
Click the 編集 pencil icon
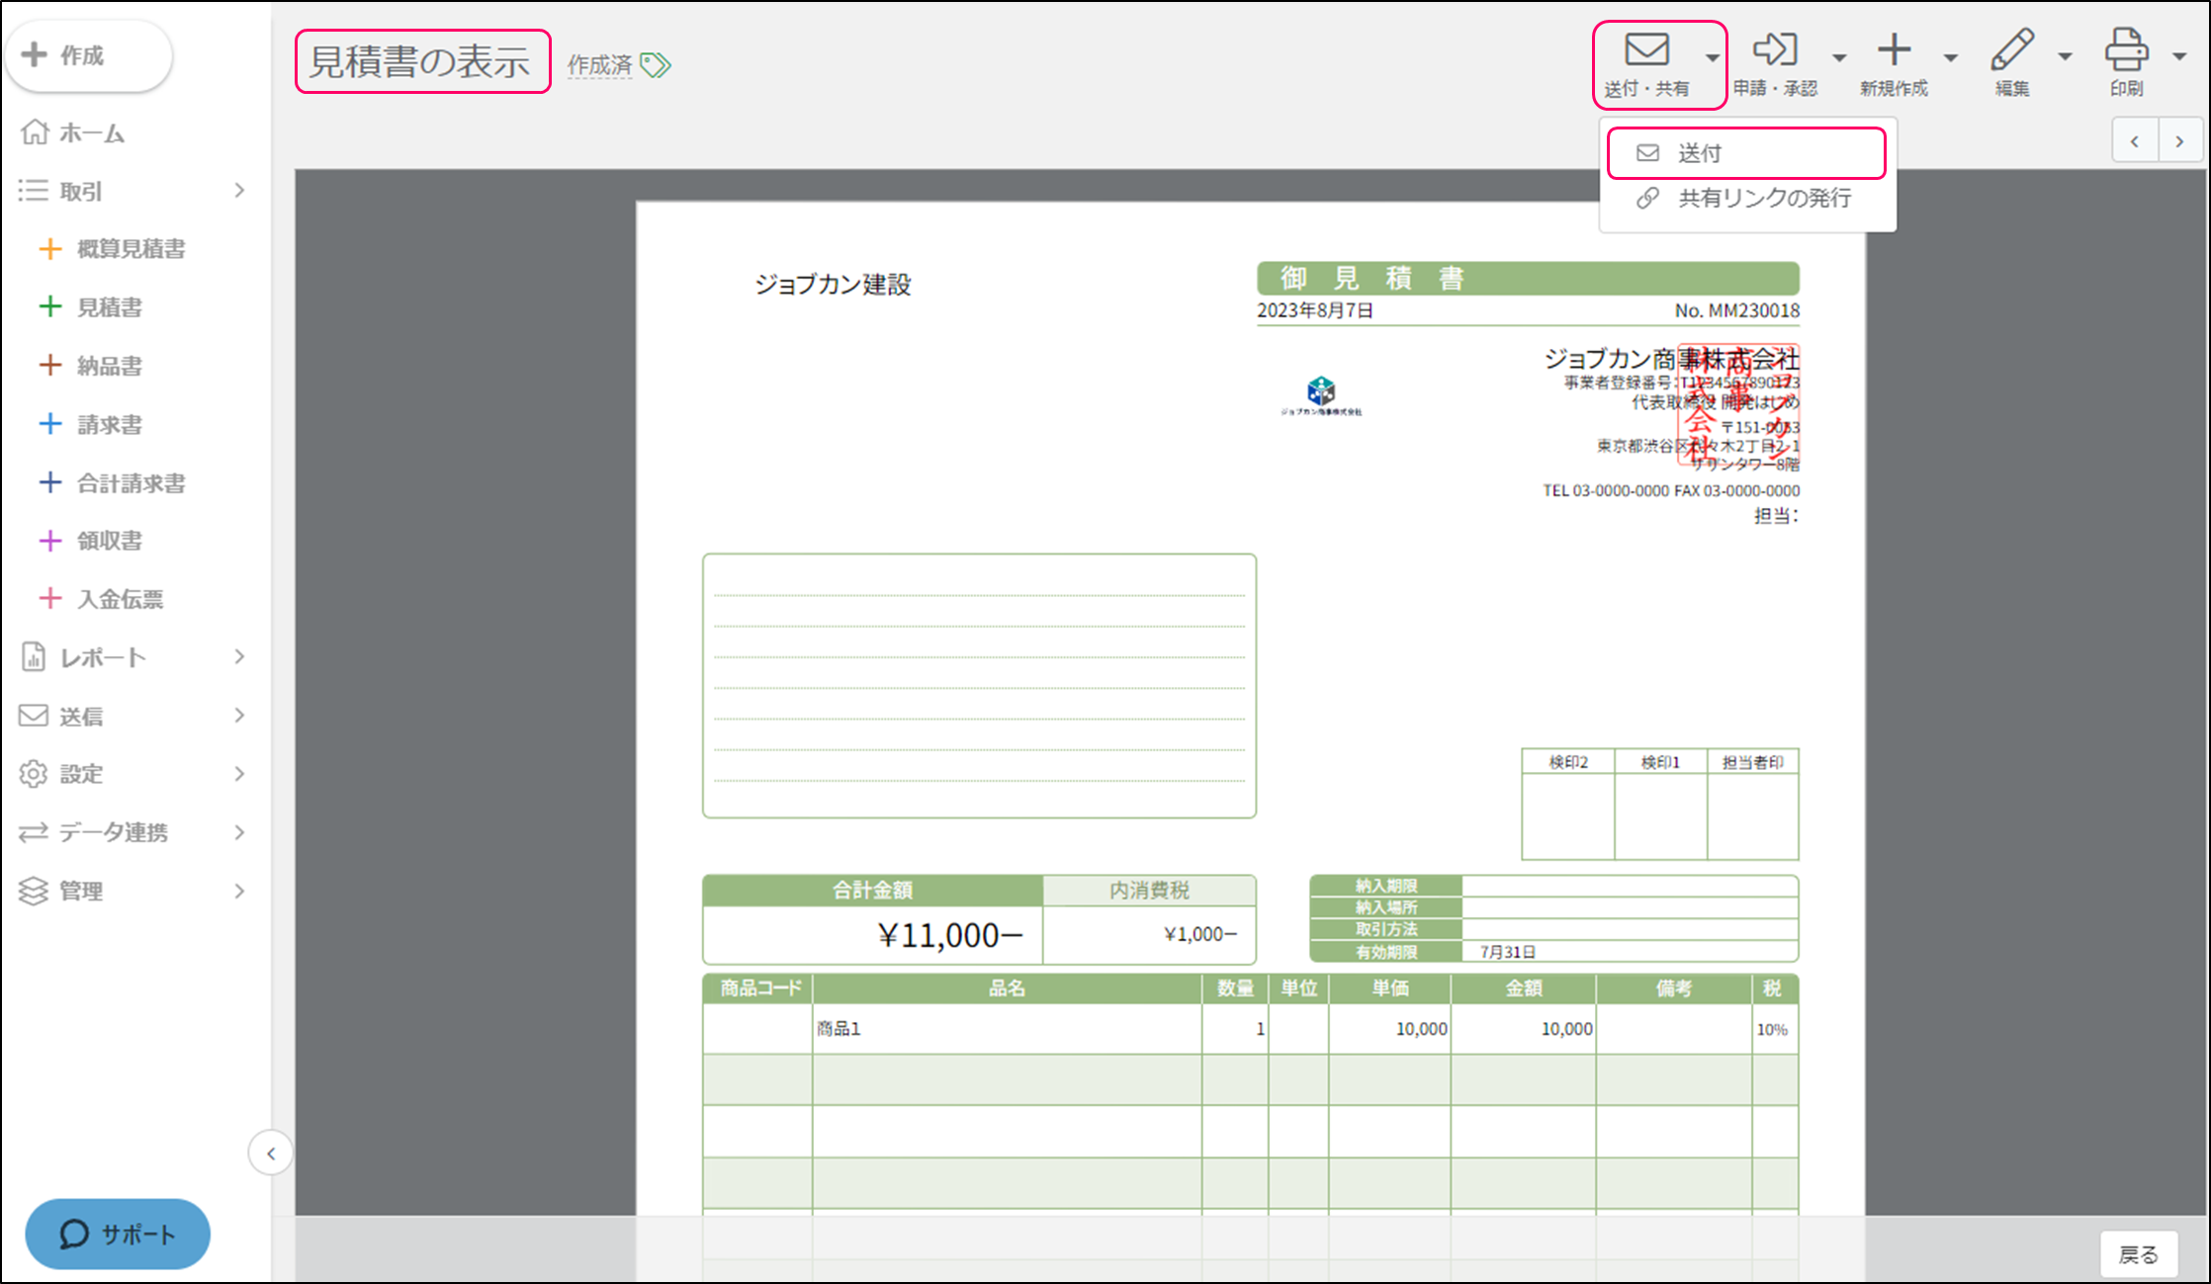click(2012, 50)
